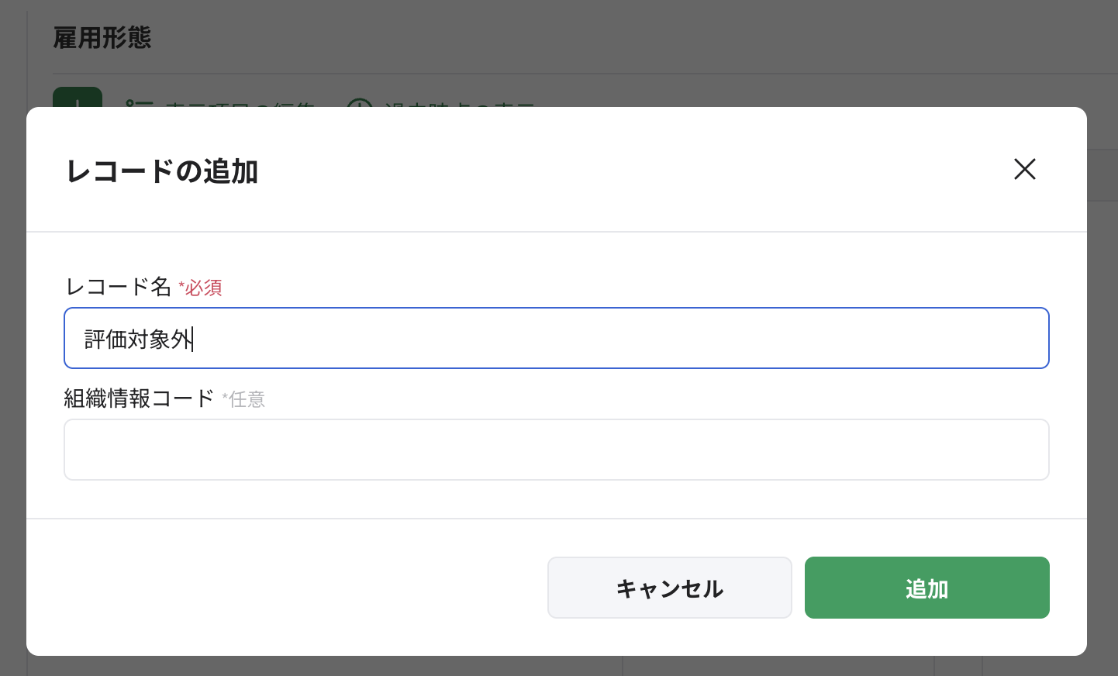1118x676 pixels.
Task: Click the 雇用形態 page heading
Action: (x=102, y=37)
